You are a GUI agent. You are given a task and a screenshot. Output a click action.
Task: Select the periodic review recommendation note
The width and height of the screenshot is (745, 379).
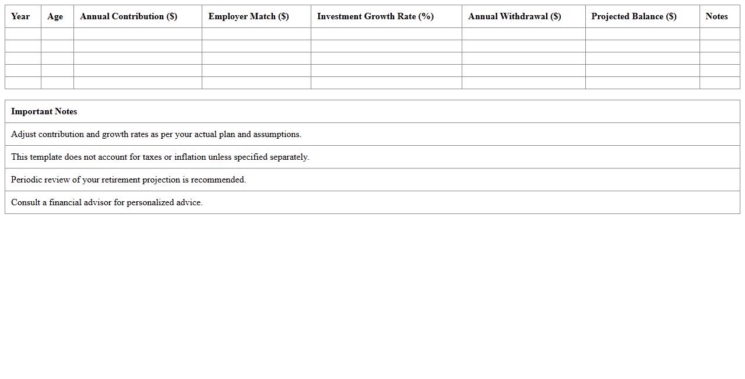click(x=129, y=180)
